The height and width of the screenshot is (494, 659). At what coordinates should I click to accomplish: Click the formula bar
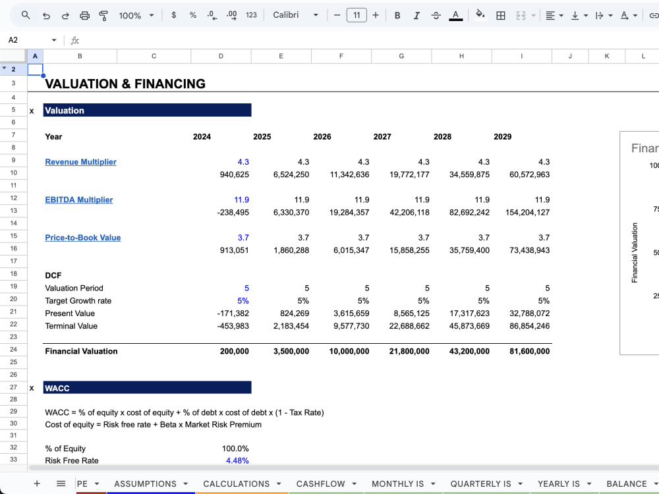370,40
